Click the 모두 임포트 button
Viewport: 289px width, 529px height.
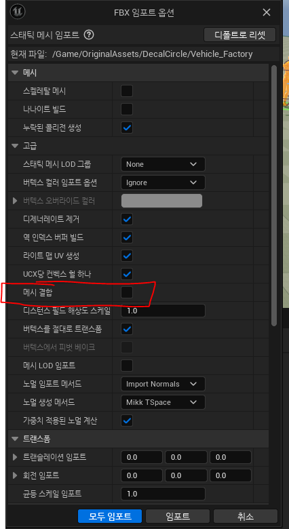110,516
